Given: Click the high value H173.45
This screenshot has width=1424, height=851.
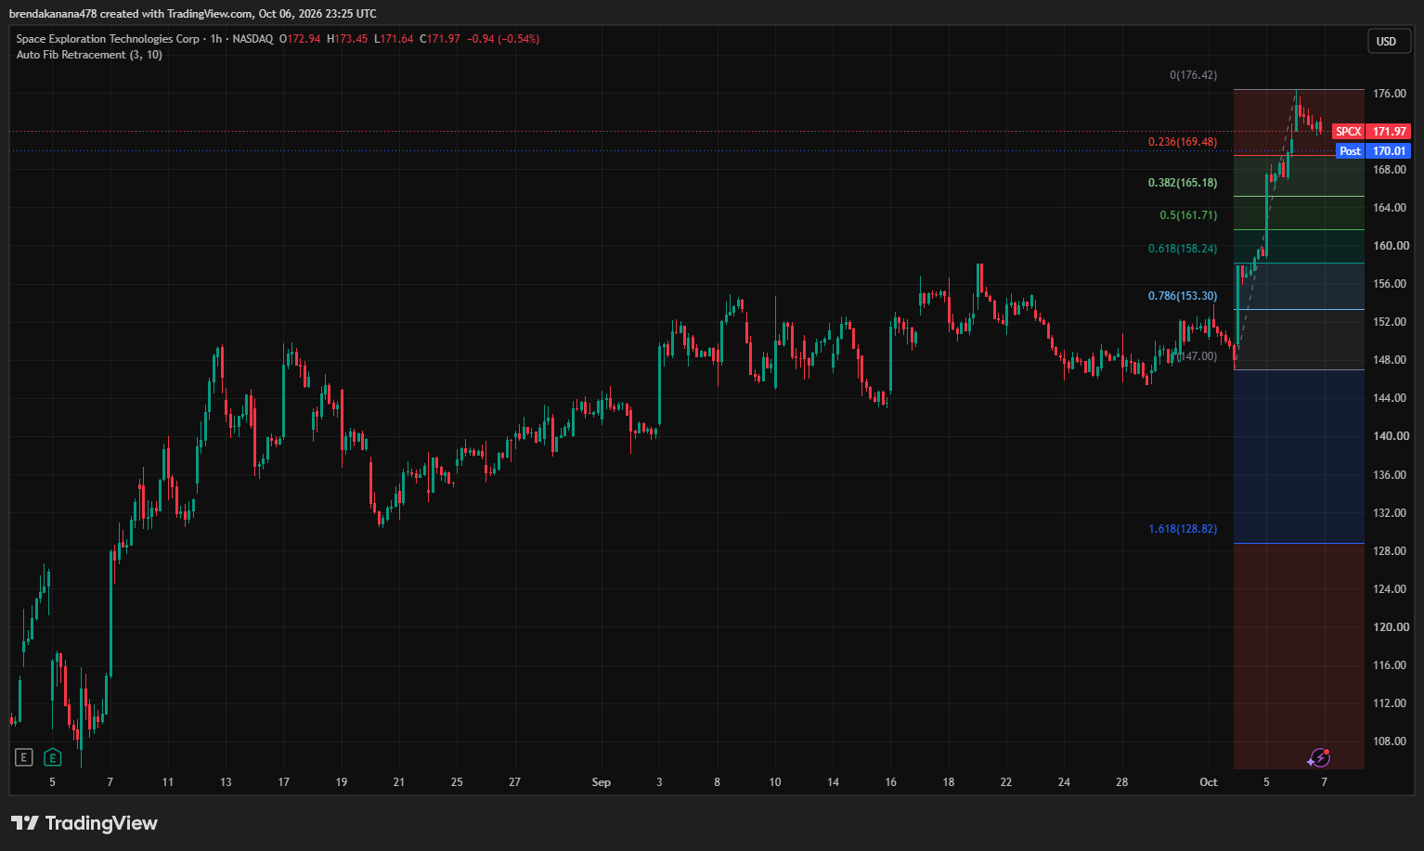Looking at the screenshot, I should pos(347,39).
